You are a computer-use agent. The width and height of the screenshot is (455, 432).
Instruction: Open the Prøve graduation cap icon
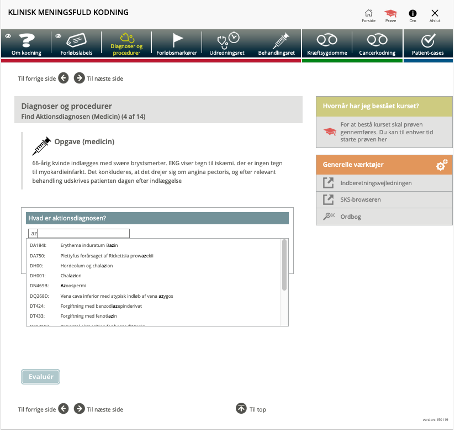(390, 15)
